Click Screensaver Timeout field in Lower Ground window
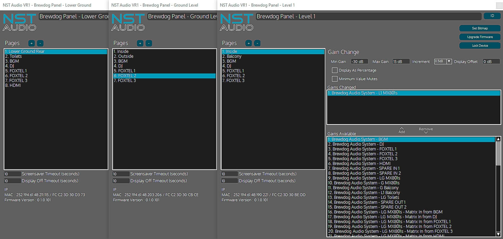Viewport: 503px width, 239px height. point(12,174)
